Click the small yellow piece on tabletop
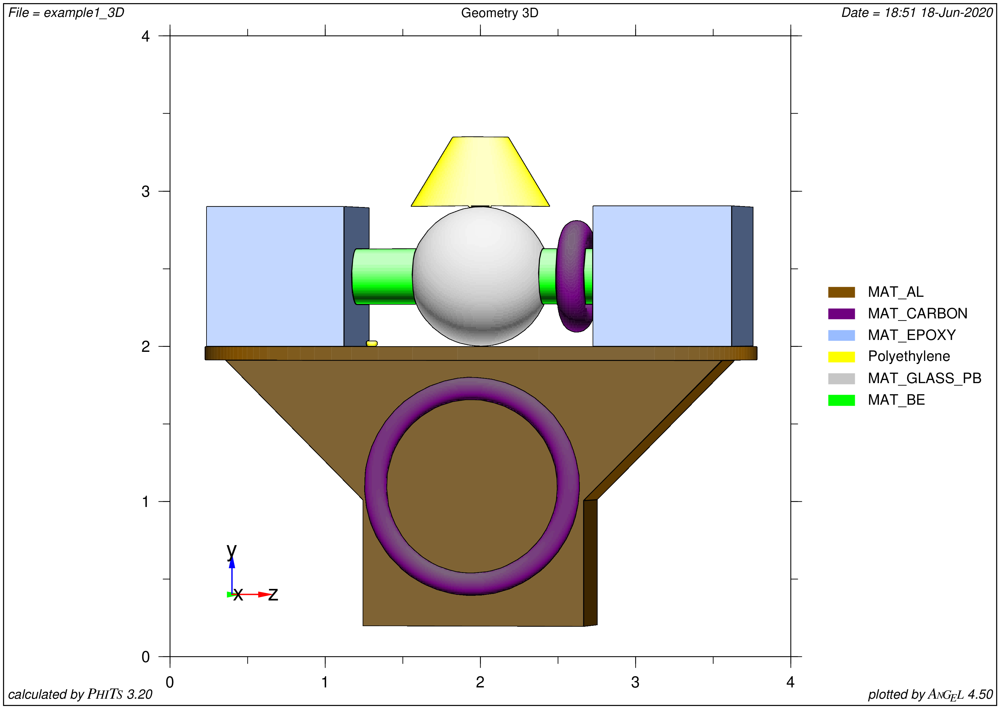This screenshot has width=1000, height=709. coord(372,344)
